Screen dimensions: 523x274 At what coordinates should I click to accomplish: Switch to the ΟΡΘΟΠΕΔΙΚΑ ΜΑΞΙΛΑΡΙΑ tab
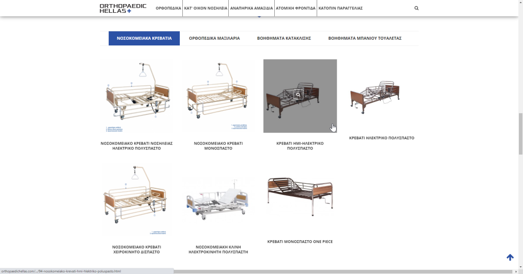point(214,38)
